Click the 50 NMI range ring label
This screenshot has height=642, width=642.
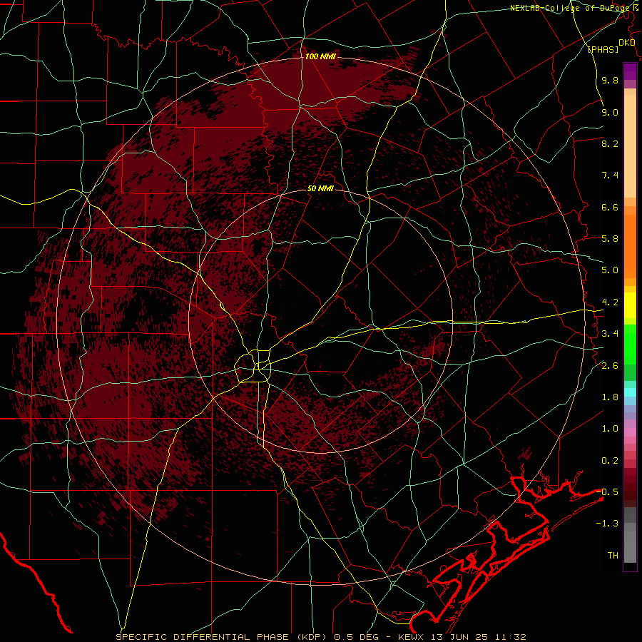pos(320,189)
